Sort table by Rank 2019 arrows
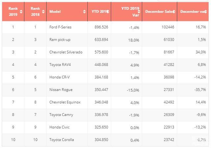 [21, 12]
